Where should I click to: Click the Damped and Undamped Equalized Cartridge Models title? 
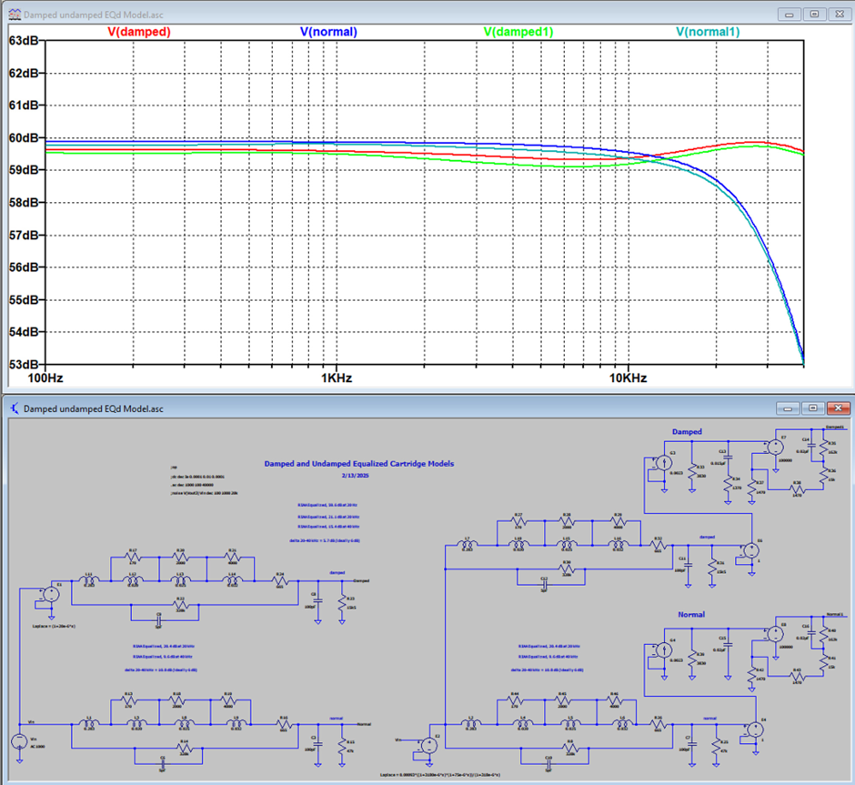click(x=358, y=463)
